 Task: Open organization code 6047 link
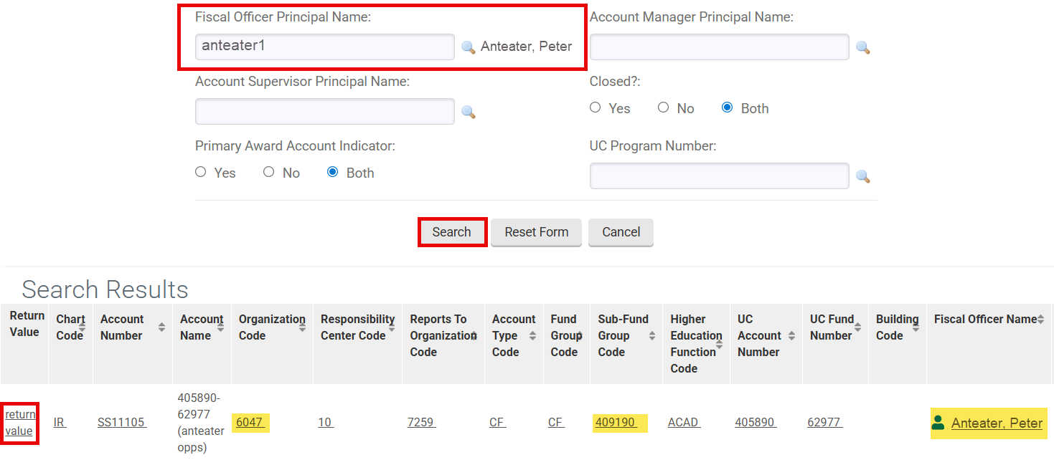[x=250, y=423]
